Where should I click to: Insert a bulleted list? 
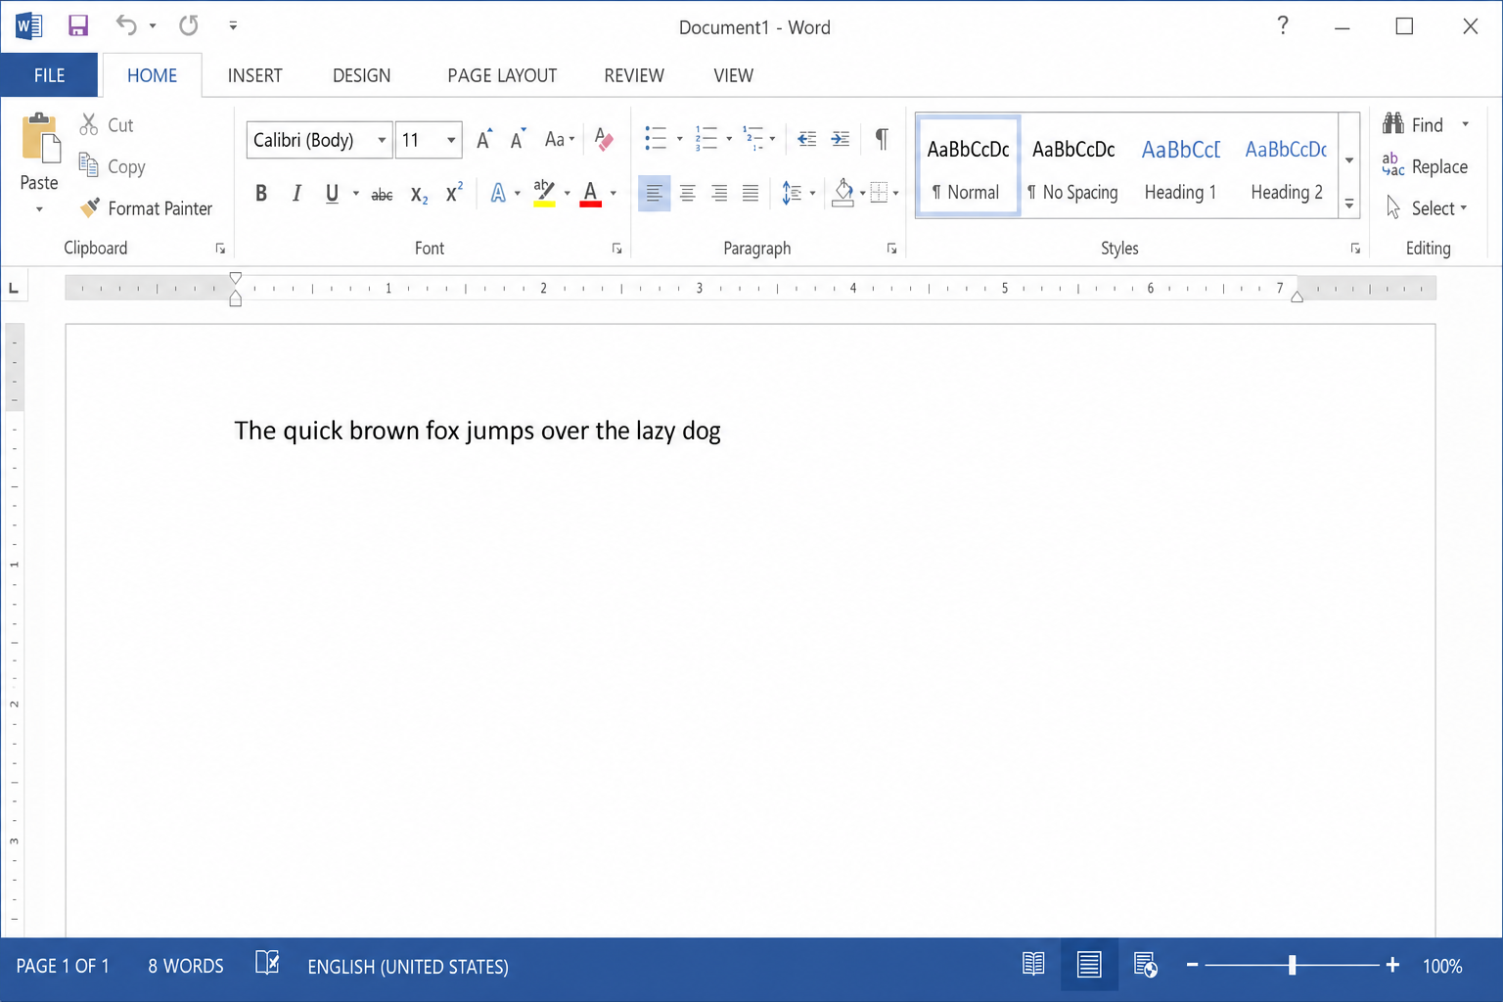656,139
